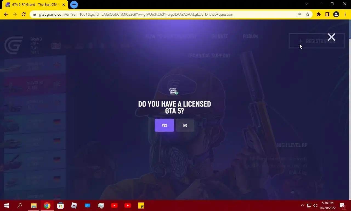
Task: Close the licensed GTA 5 dialog
Action: click(332, 37)
